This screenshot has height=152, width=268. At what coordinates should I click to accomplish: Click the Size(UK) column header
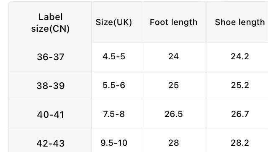click(116, 22)
